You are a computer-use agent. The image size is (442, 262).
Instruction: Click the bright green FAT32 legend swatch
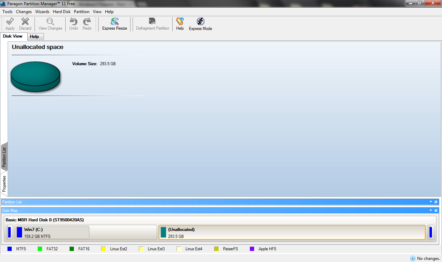tap(40, 249)
